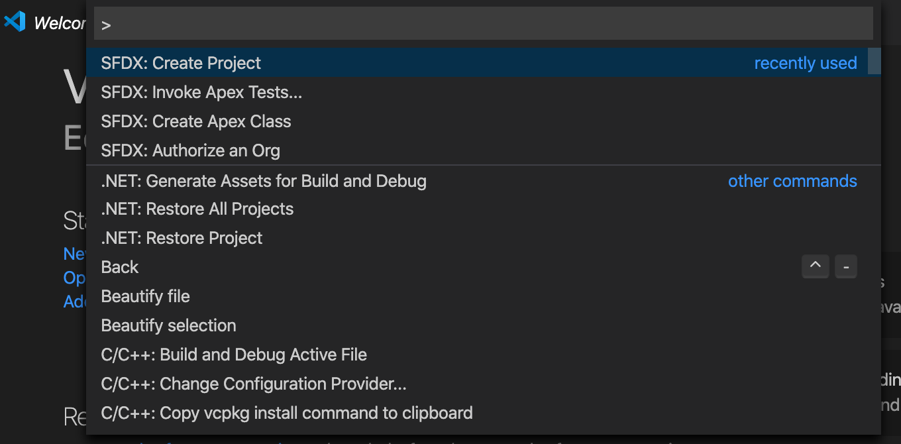Click the command list scrollbar thumb

(x=874, y=60)
